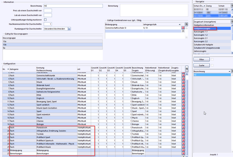Image resolution: width=233 pixels, height=157 pixels.
Task: Click the column settings icon of Gültige Kombinationen table
Action: pyautogui.click(x=186, y=24)
